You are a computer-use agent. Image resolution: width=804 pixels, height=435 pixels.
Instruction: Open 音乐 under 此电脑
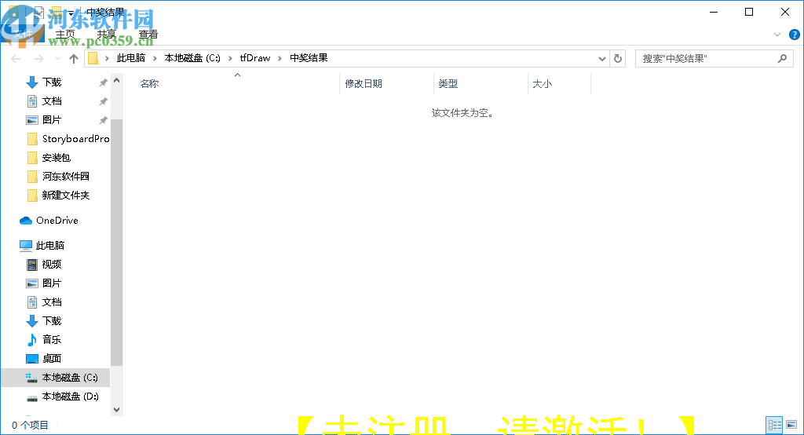51,339
